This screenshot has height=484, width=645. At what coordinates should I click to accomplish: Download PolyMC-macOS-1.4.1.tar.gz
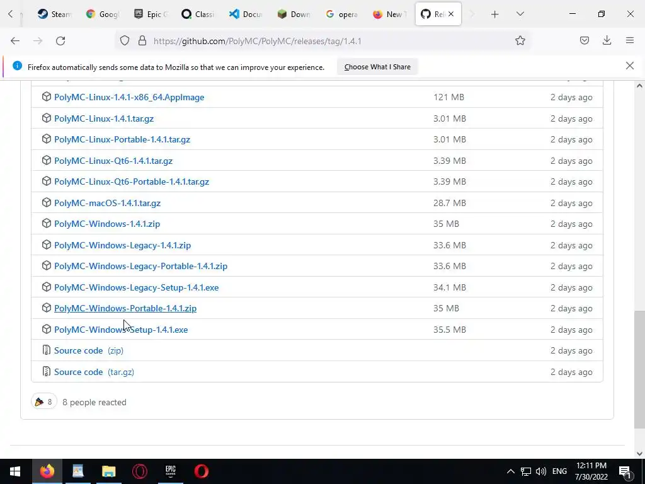pos(107,203)
